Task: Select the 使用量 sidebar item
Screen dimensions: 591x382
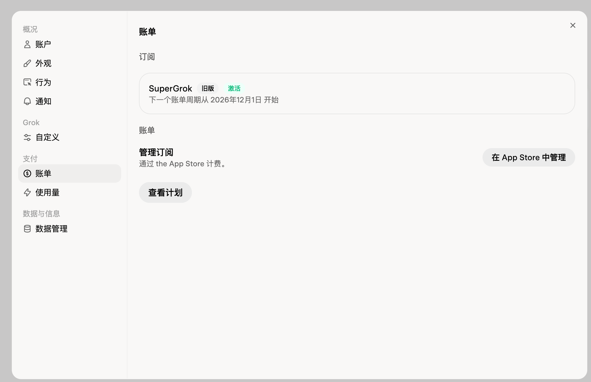Action: pyautogui.click(x=69, y=192)
